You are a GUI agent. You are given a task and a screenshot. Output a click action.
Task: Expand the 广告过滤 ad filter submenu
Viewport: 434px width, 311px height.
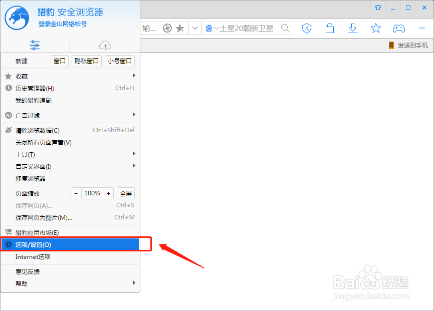[70, 115]
